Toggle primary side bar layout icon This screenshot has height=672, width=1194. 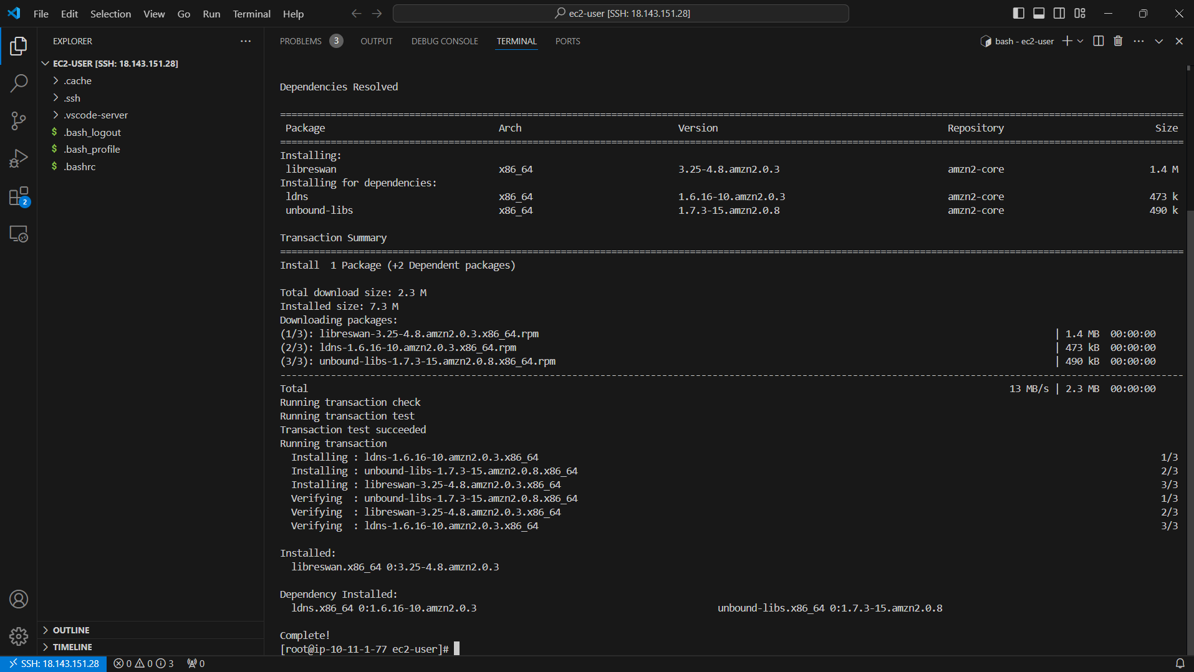pos(1019,13)
